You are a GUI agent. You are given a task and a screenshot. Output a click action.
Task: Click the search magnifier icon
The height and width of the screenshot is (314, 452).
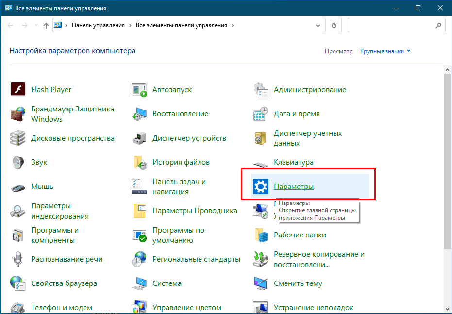pos(438,25)
